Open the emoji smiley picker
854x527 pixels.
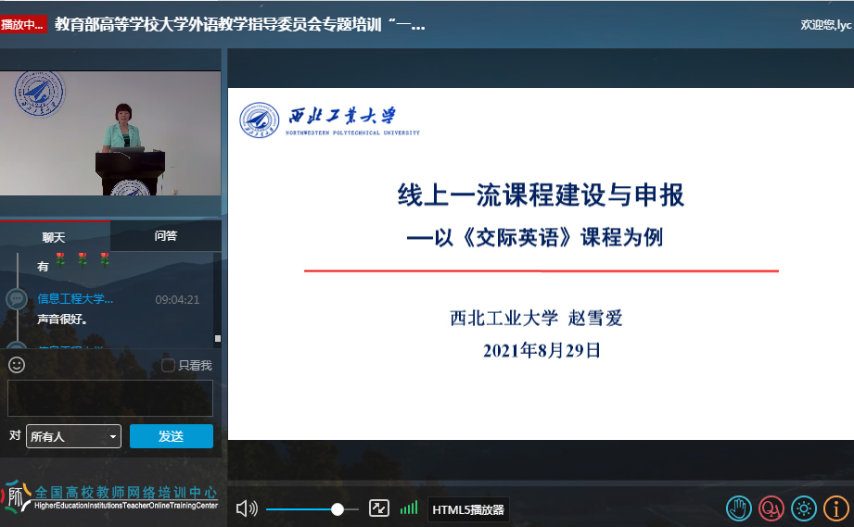coord(17,365)
